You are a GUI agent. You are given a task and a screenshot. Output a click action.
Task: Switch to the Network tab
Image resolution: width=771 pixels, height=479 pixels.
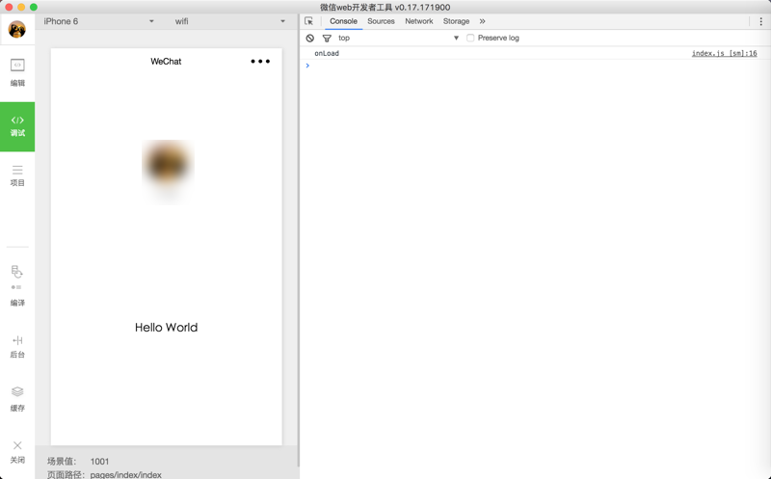419,21
